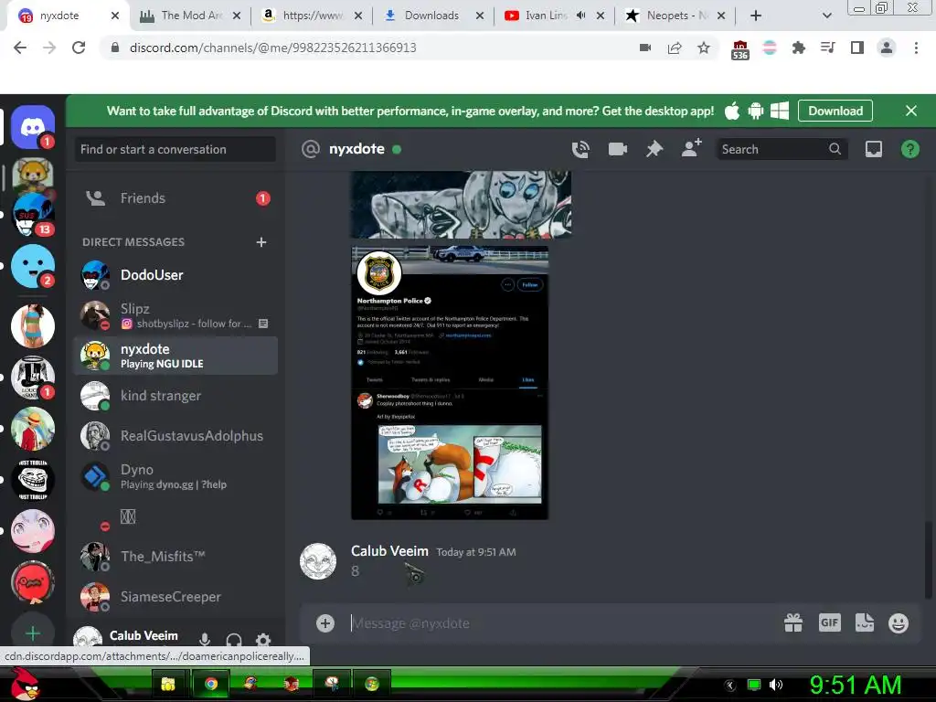Switch to the Neopets browser tab

click(x=676, y=16)
